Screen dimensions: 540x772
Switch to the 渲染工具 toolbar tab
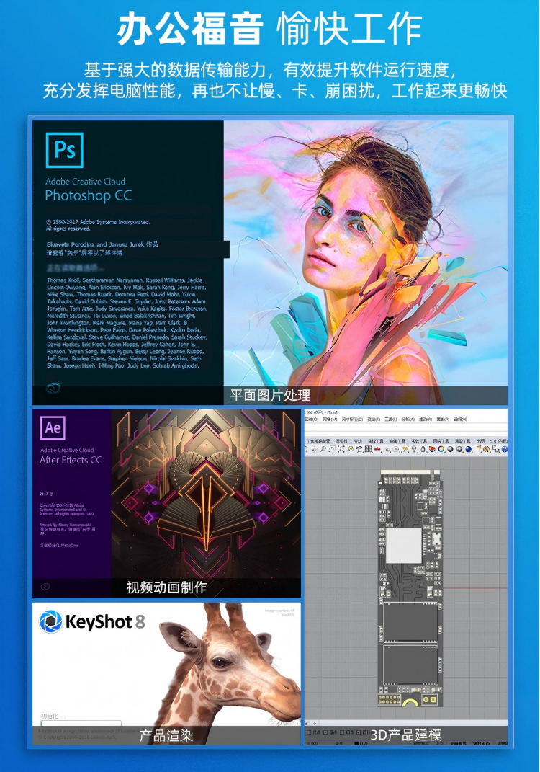[x=463, y=441]
